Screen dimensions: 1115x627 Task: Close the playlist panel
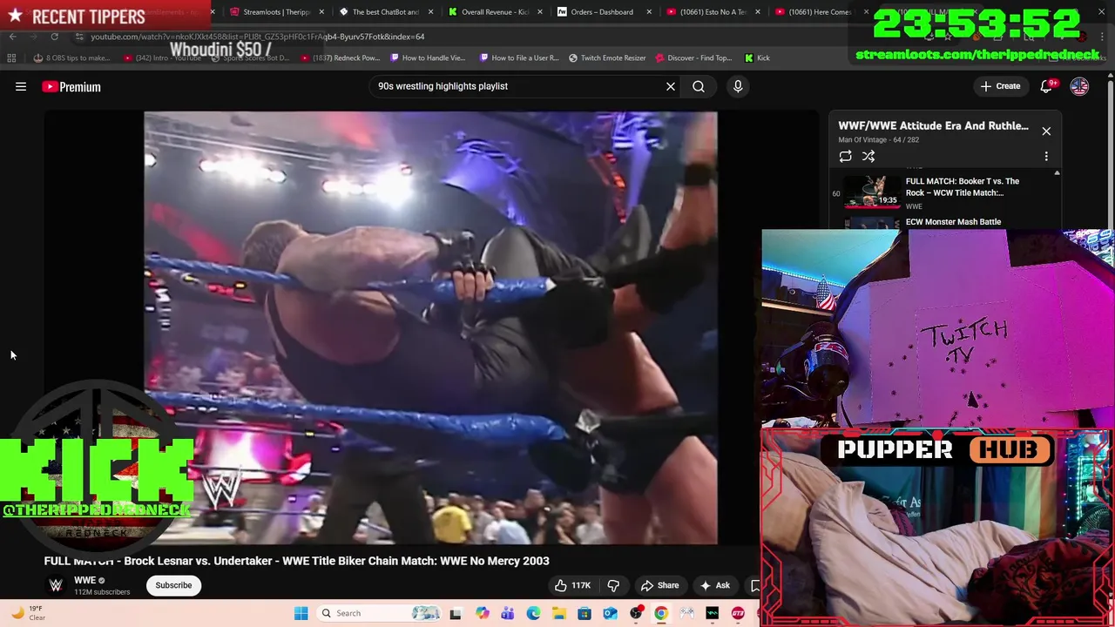(1046, 131)
